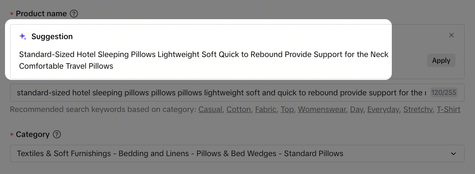475x174 pixels.
Task: Click the T-Shirt keyword link
Action: pyautogui.click(x=448, y=109)
